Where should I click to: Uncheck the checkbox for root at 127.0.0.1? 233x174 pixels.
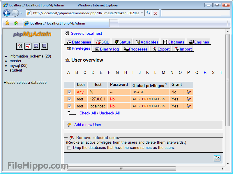(x=69, y=99)
